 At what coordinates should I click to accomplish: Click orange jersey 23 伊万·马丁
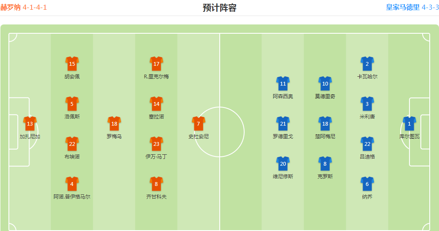[156, 144]
